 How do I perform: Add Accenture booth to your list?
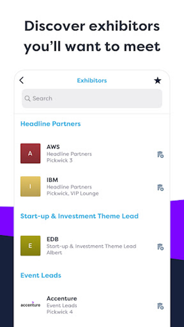pos(160,306)
